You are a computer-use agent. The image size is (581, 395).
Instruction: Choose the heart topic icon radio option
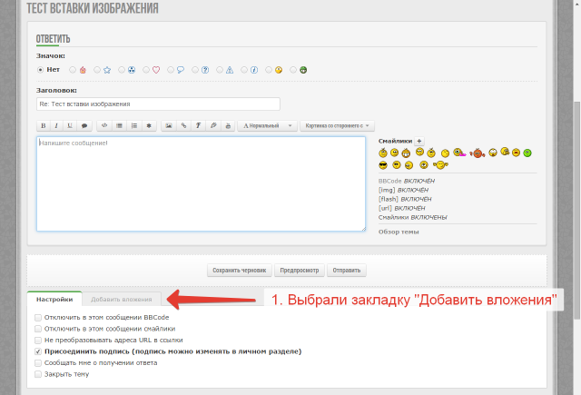[145, 69]
